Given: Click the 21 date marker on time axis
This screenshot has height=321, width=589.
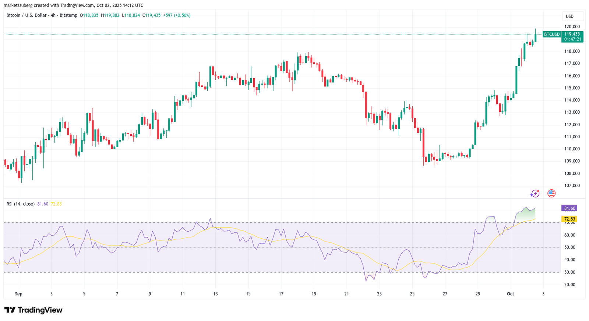Looking at the screenshot, I should coord(346,294).
